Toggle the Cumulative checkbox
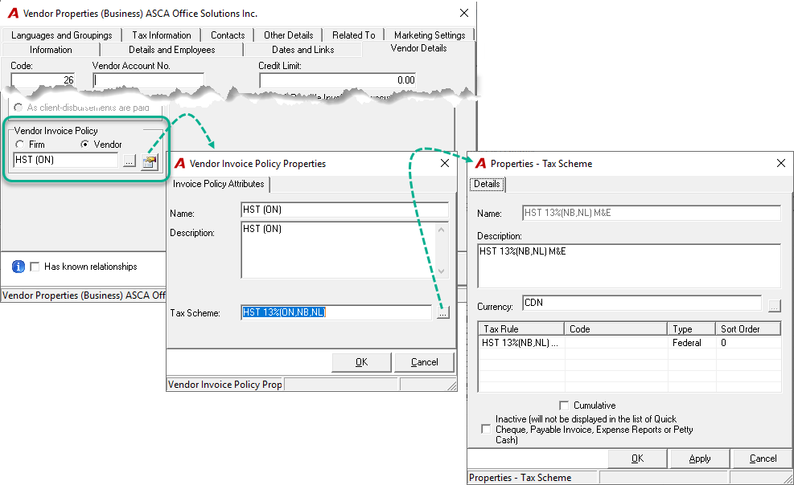 564,406
